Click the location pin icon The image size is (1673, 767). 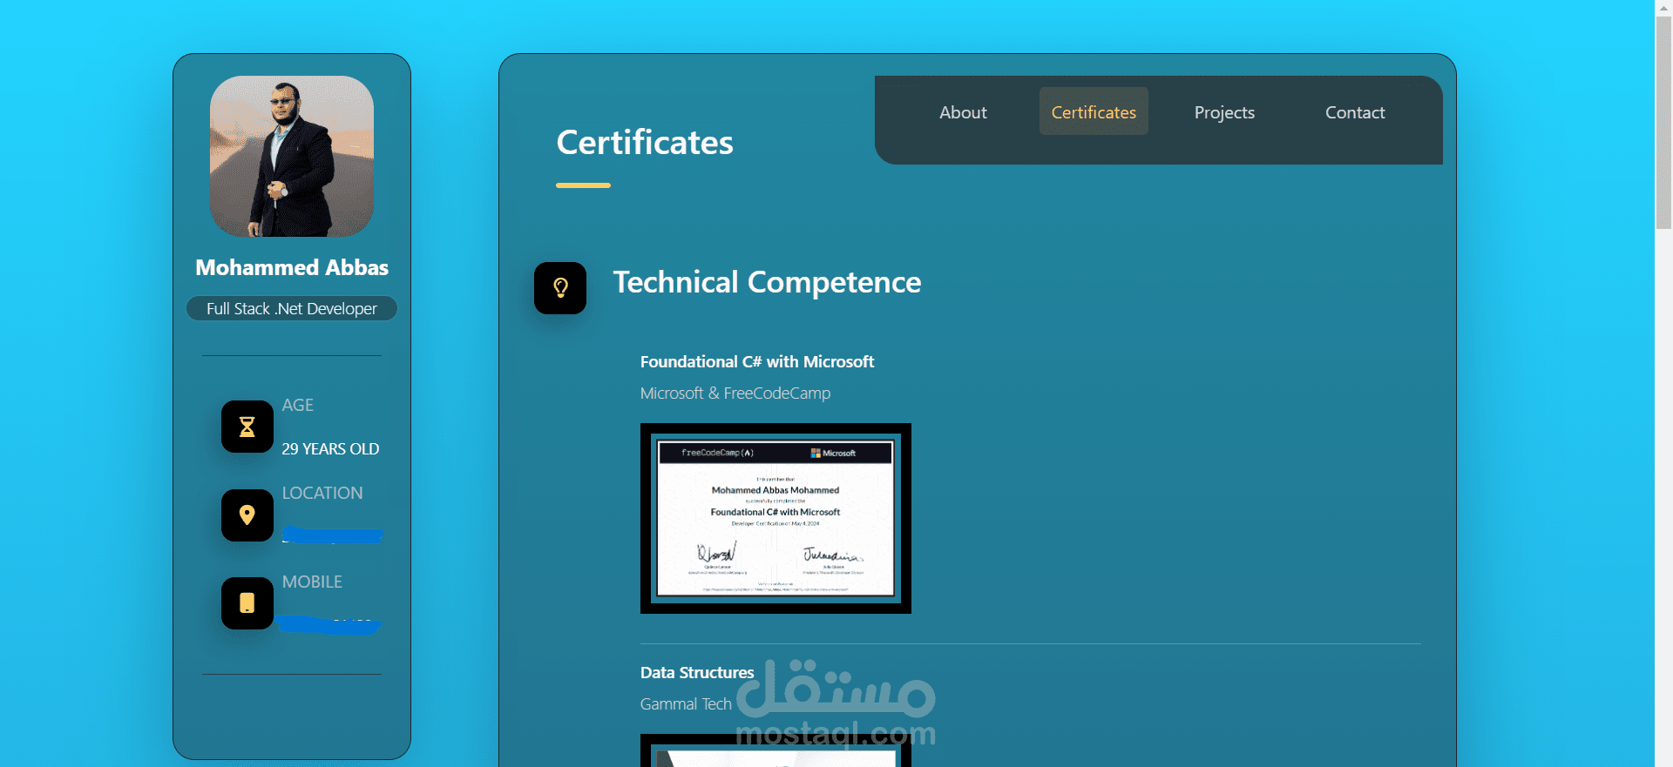pos(247,515)
